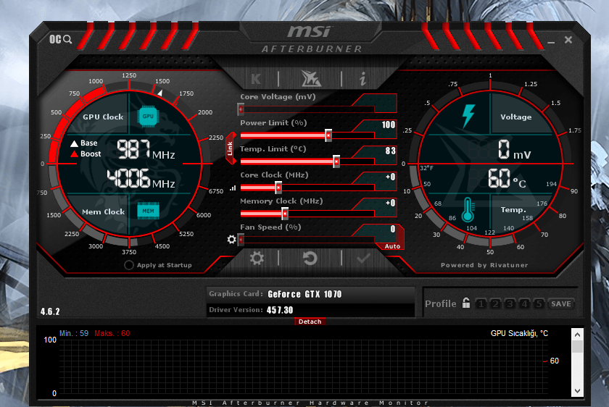Click the teal GPU chip icon

[148, 116]
